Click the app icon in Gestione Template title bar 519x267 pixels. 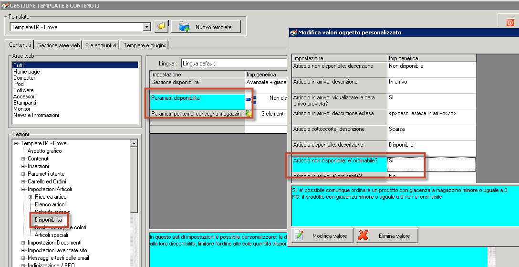[5, 6]
